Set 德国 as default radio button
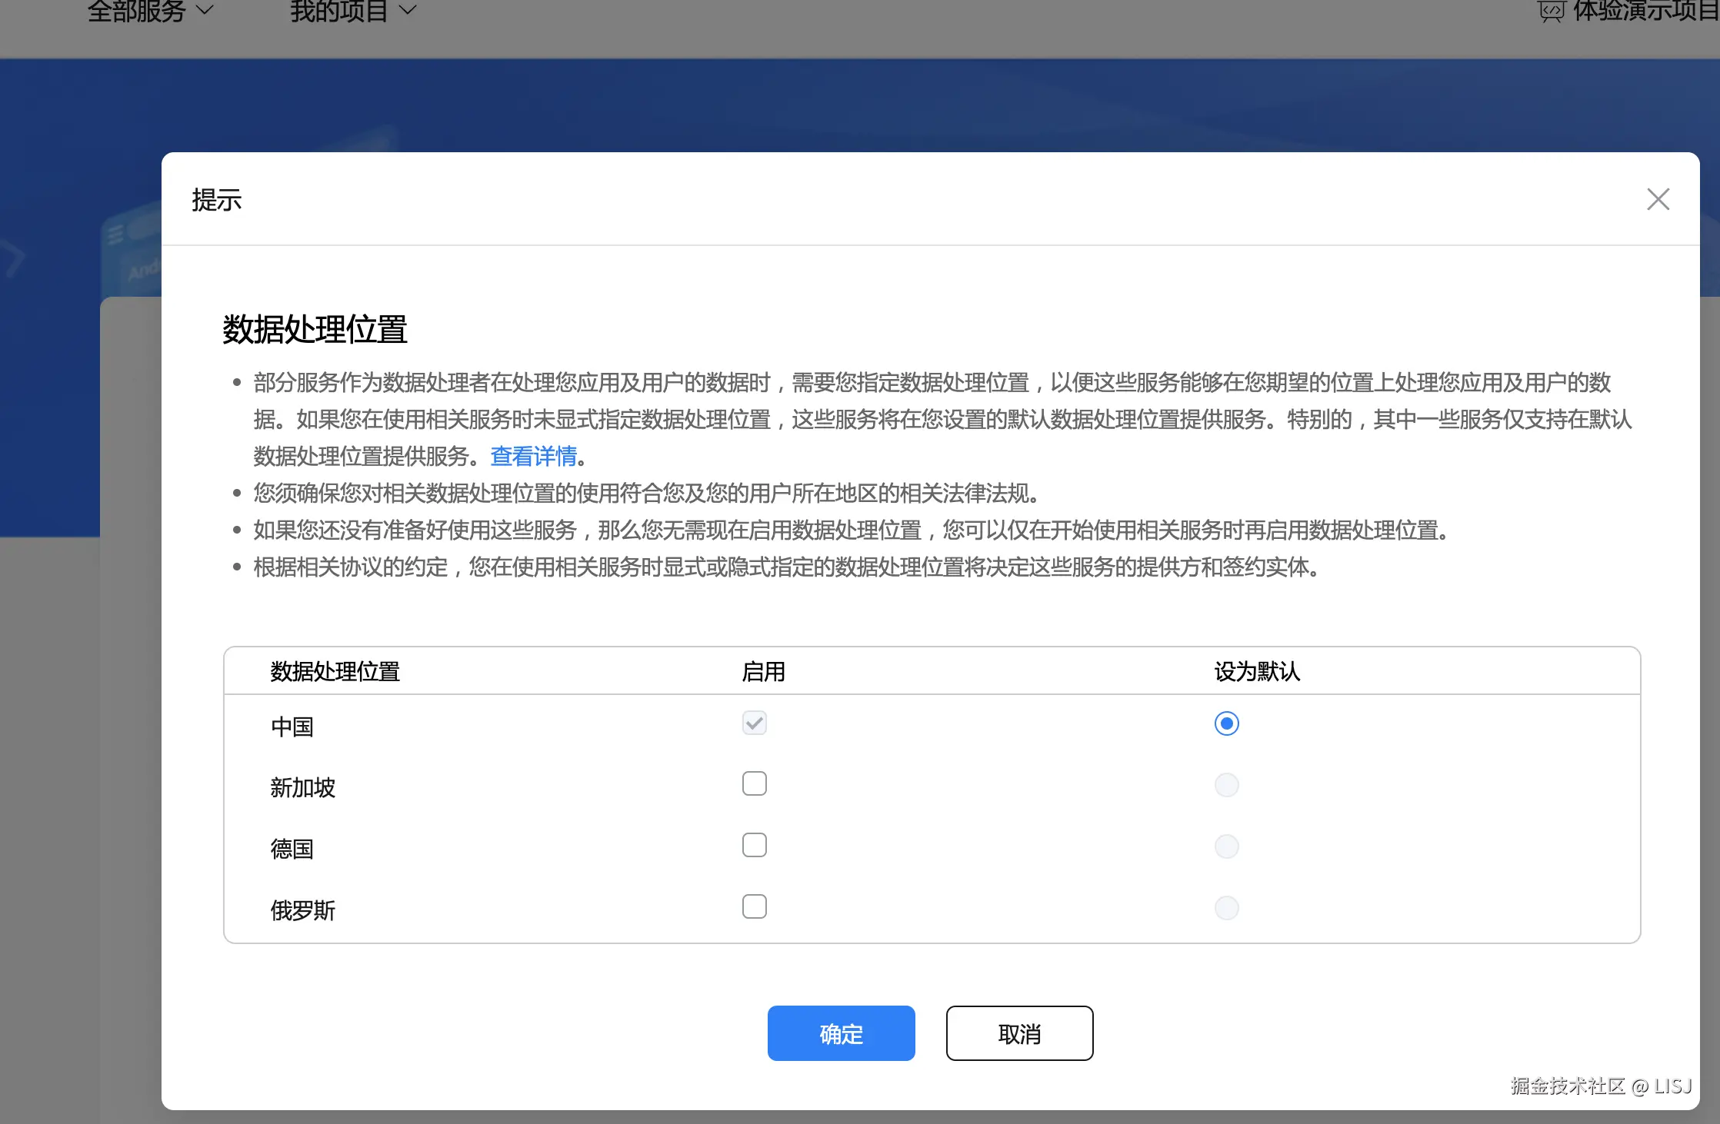The width and height of the screenshot is (1720, 1124). tap(1226, 846)
